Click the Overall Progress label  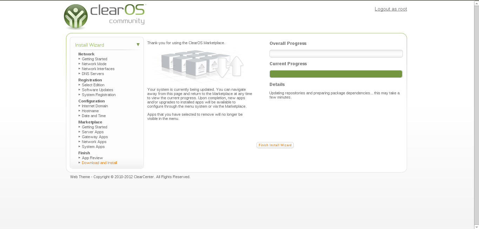(288, 43)
